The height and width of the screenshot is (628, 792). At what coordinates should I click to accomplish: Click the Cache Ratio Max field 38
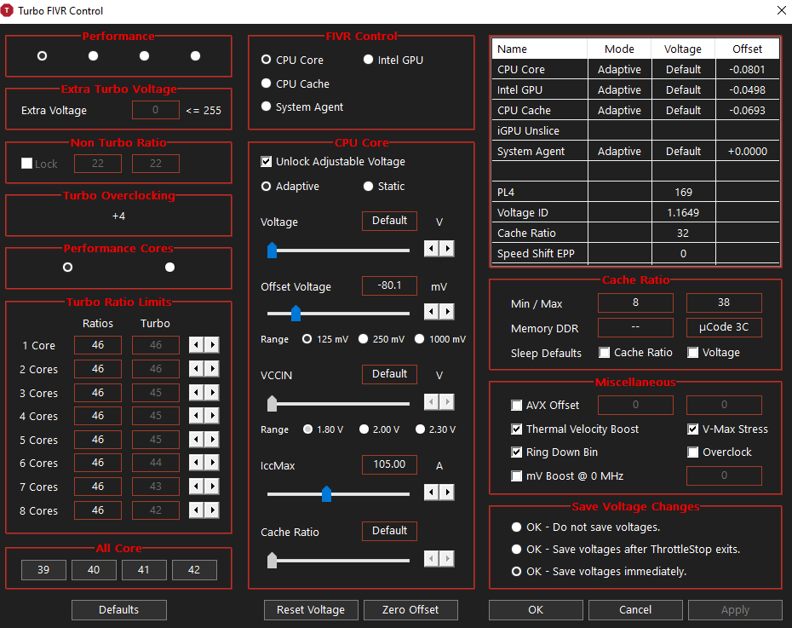point(724,302)
